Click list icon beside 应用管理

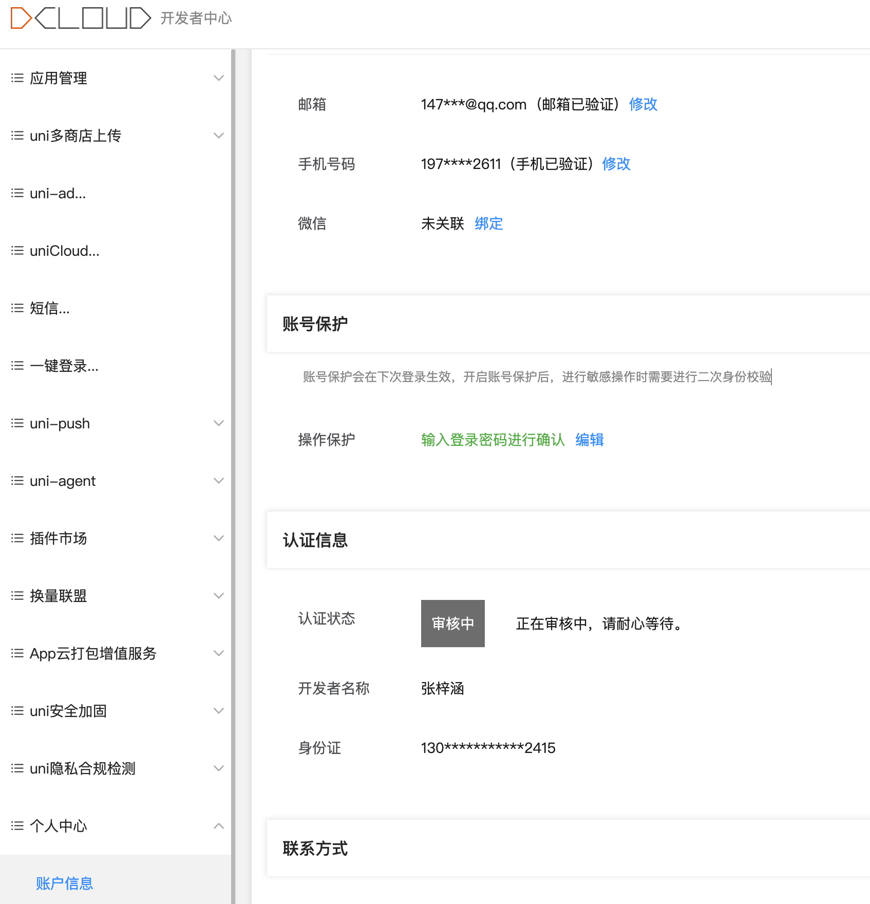pyautogui.click(x=17, y=78)
